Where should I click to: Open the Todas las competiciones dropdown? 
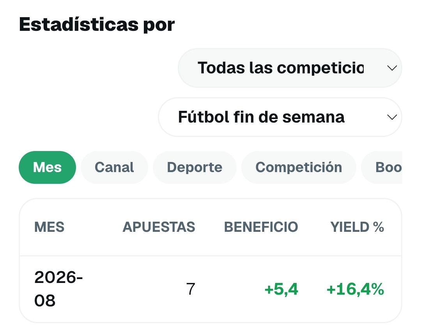coord(290,68)
